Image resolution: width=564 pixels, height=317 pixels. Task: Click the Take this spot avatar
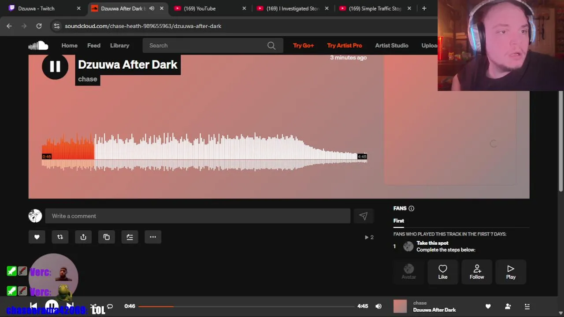tap(408, 247)
